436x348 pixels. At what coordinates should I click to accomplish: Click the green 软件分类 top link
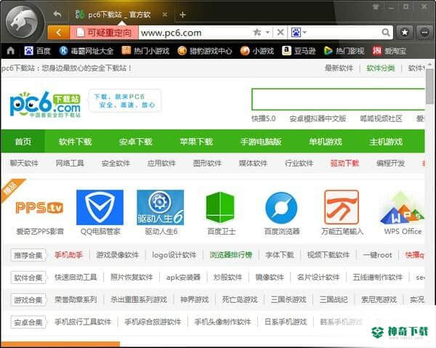pyautogui.click(x=381, y=68)
